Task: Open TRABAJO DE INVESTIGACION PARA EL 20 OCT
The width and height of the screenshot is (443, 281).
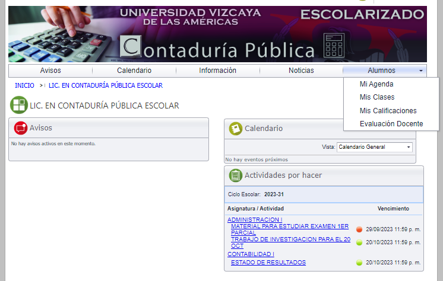Action: 290,242
